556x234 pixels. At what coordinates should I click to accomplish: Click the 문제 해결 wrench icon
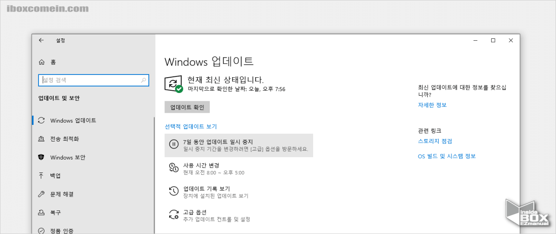click(x=42, y=194)
